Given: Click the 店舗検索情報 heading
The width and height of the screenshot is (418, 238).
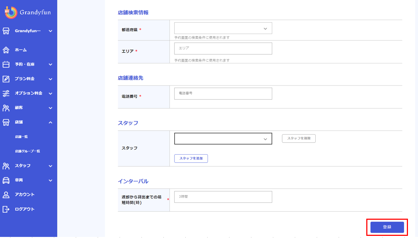Looking at the screenshot, I should coord(133,13).
